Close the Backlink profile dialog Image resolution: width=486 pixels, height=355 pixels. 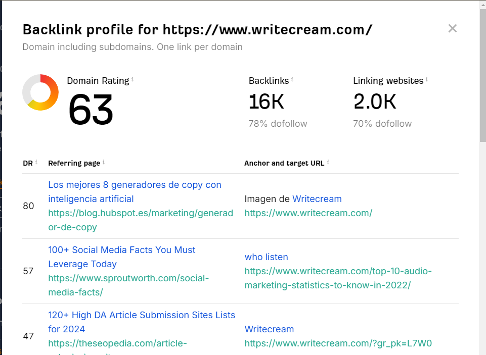click(452, 28)
